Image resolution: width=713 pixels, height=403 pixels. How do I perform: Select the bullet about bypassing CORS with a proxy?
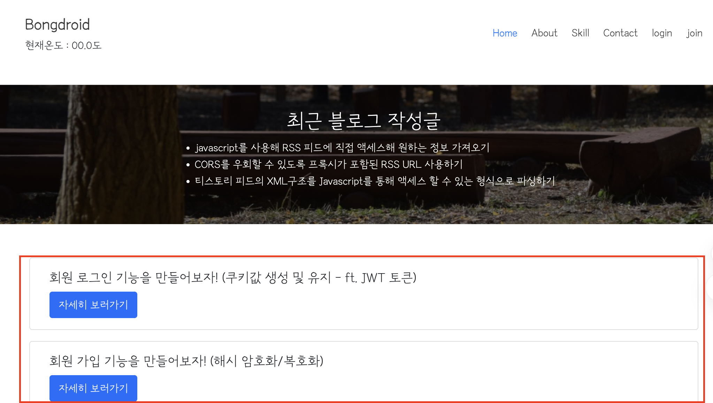328,164
